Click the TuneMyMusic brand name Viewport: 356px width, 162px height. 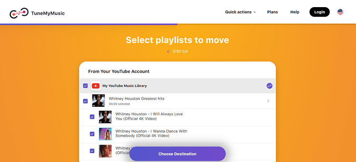[x=48, y=13]
